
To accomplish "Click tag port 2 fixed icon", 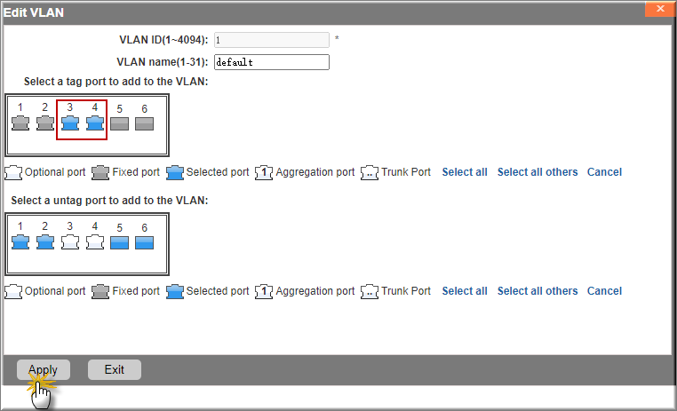I will pos(45,123).
